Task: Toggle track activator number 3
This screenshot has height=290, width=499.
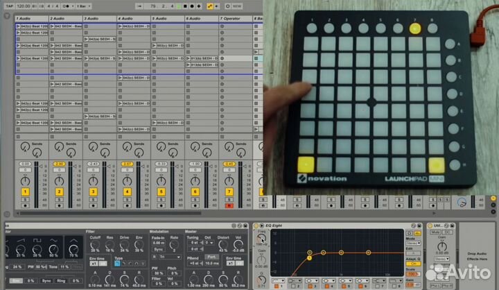Action: pyautogui.click(x=93, y=192)
